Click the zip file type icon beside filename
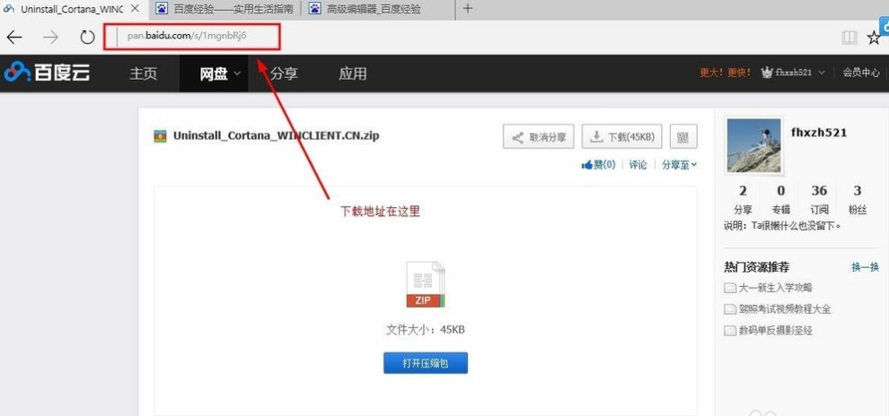This screenshot has height=416, width=889. pyautogui.click(x=161, y=136)
